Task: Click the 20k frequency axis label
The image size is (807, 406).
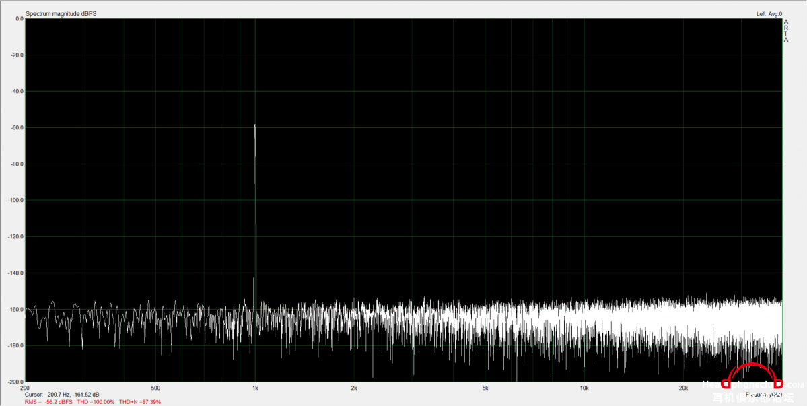Action: 683,387
